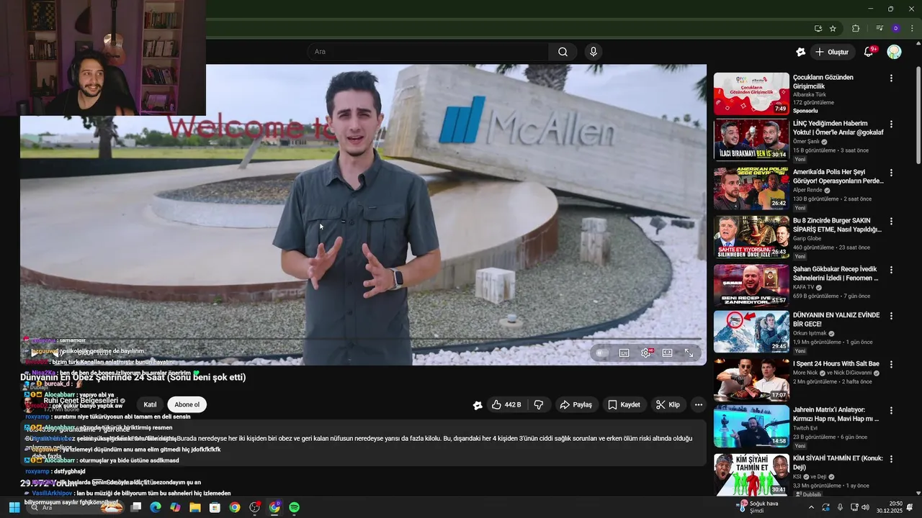
Task: Dislike the video with thumbs down
Action: (x=539, y=405)
